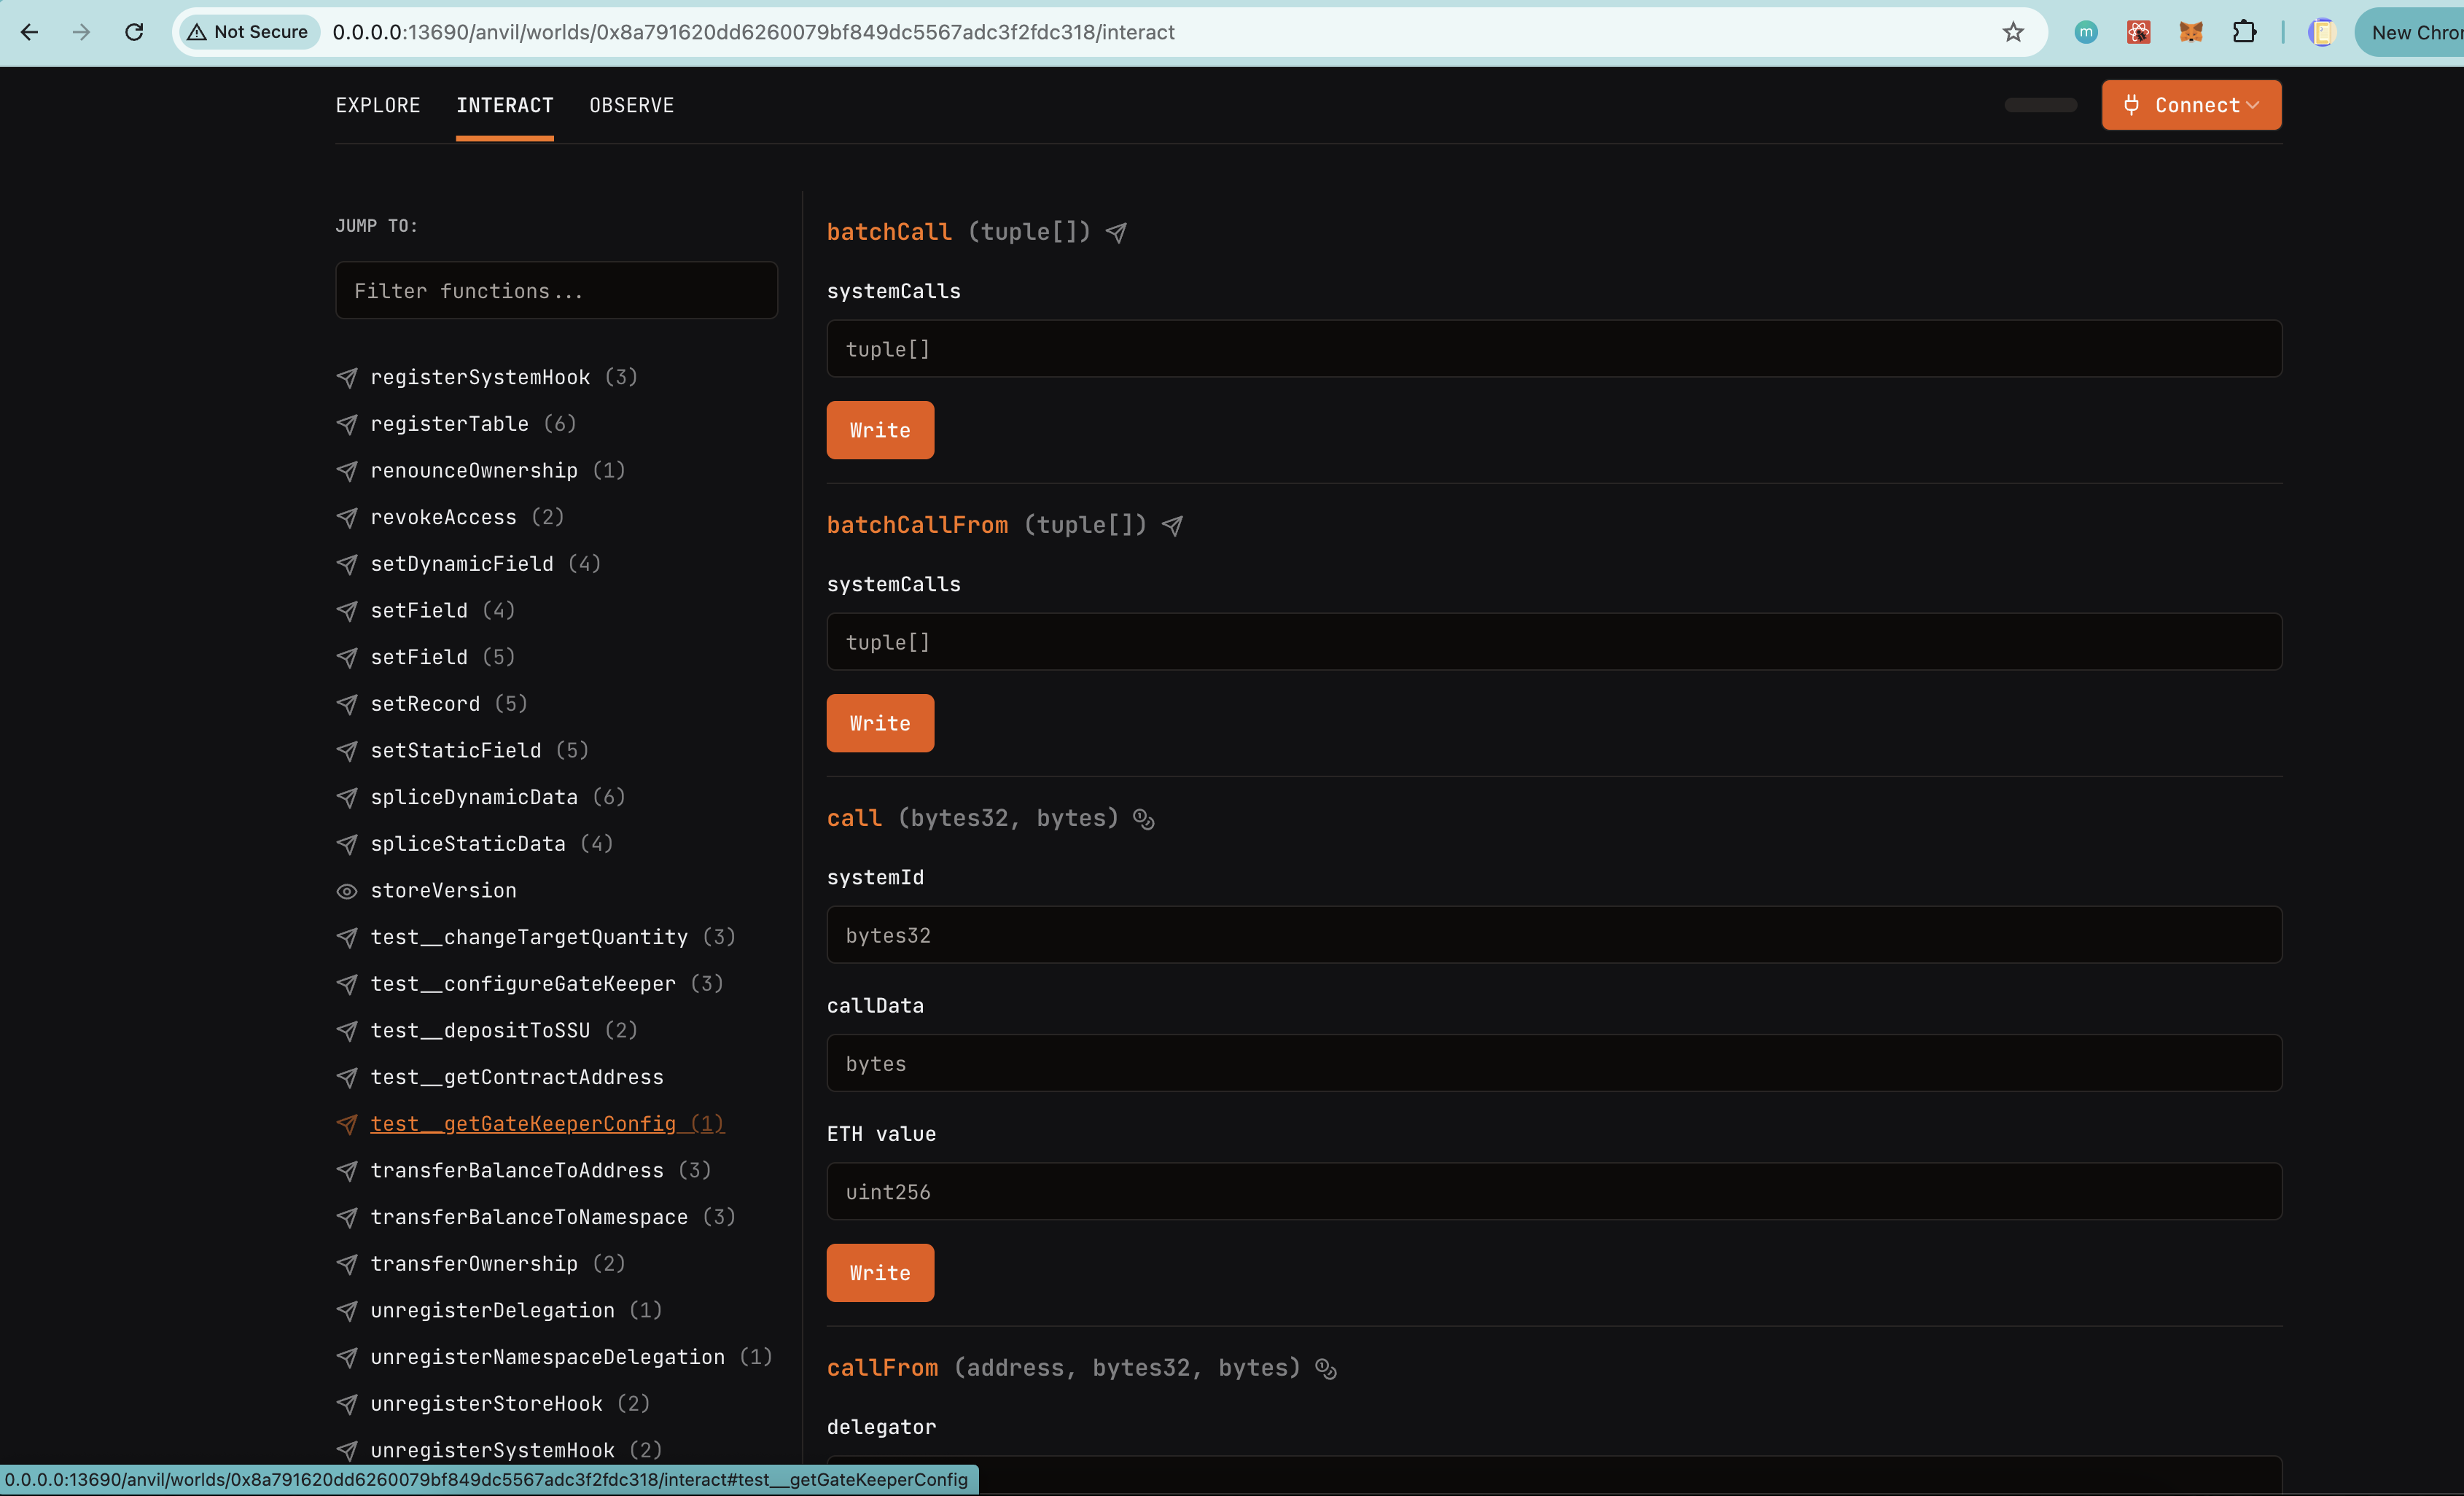Reload the page with refresh icon

(134, 32)
